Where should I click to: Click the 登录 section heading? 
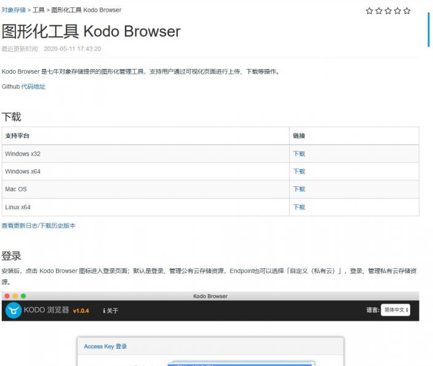(x=11, y=256)
